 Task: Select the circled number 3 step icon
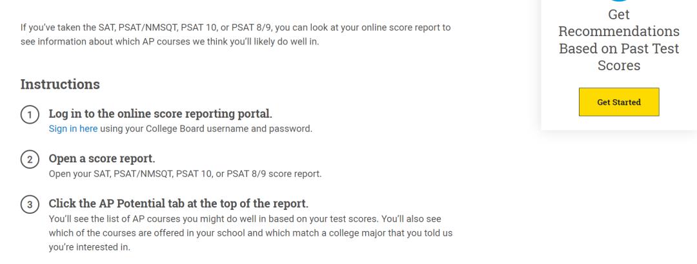point(29,205)
